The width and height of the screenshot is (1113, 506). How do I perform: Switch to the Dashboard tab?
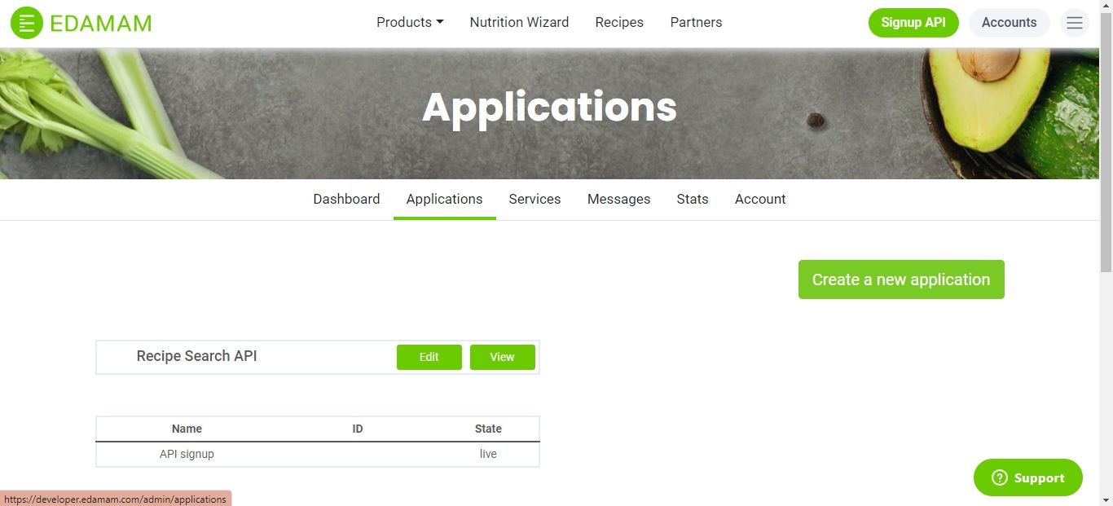point(346,199)
